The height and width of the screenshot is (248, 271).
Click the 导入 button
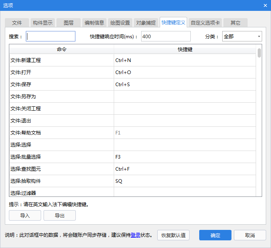25,215
